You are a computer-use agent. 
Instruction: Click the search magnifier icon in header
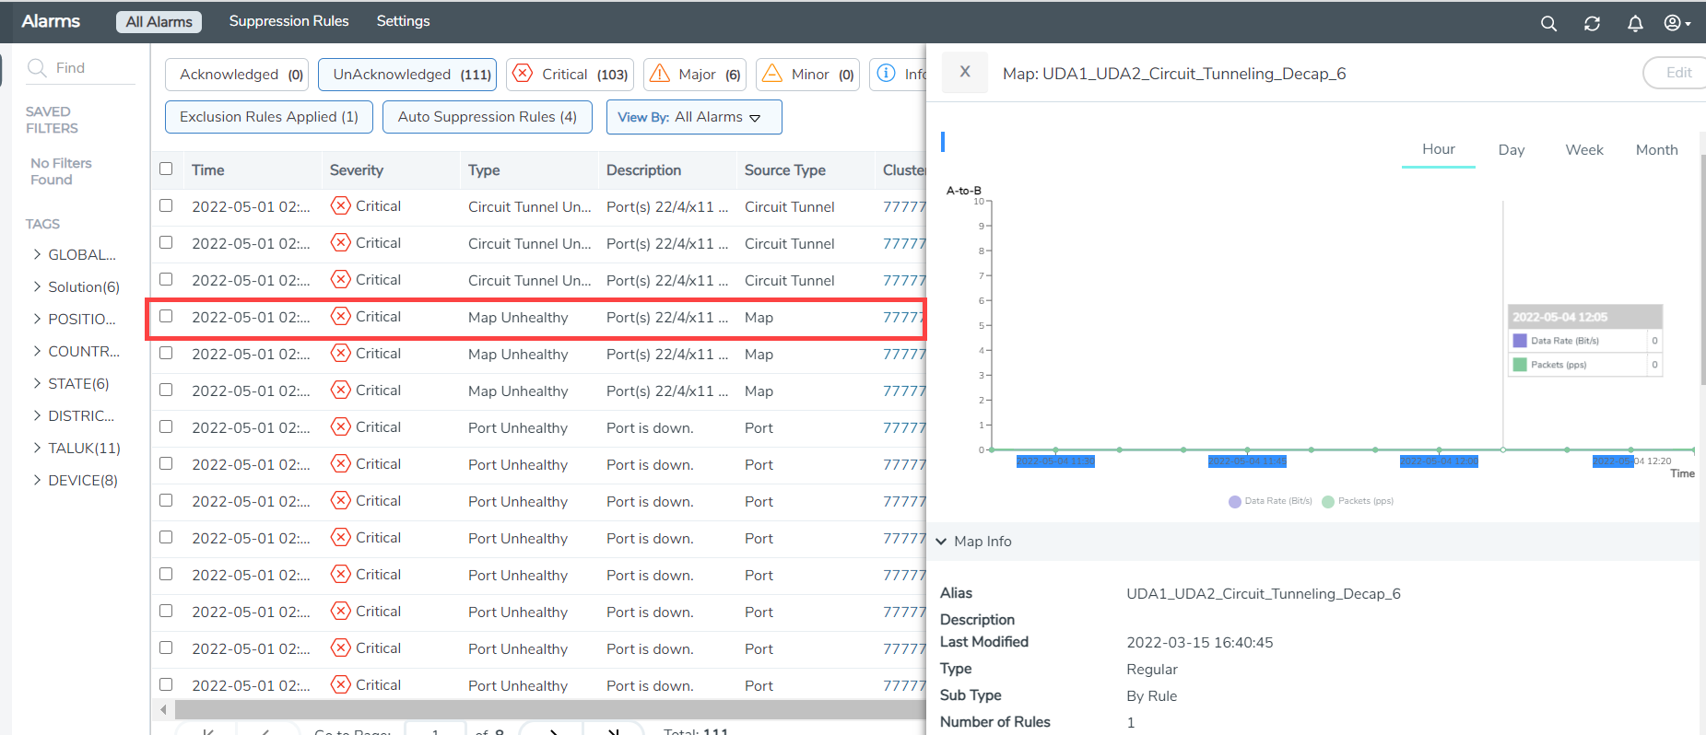coord(1548,24)
